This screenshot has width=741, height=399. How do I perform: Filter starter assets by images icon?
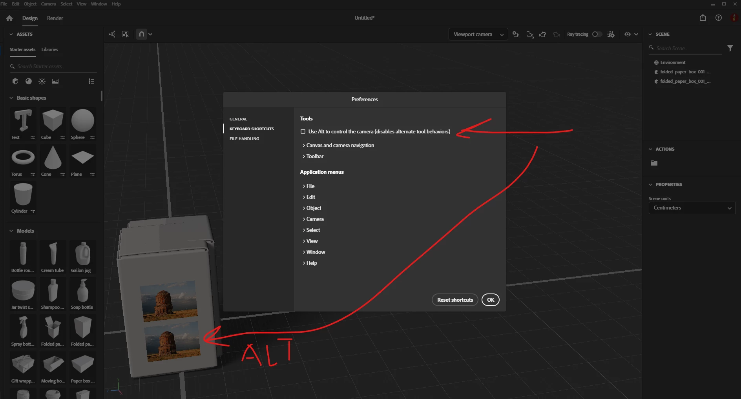pos(55,81)
